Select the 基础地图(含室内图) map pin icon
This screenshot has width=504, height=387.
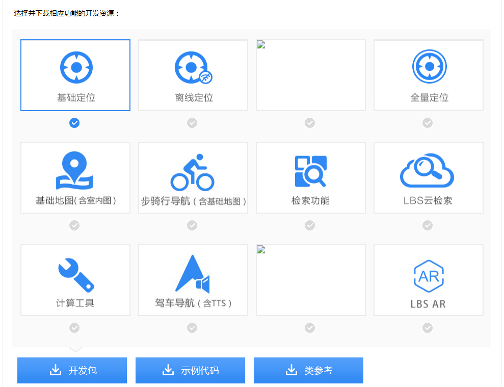(75, 168)
